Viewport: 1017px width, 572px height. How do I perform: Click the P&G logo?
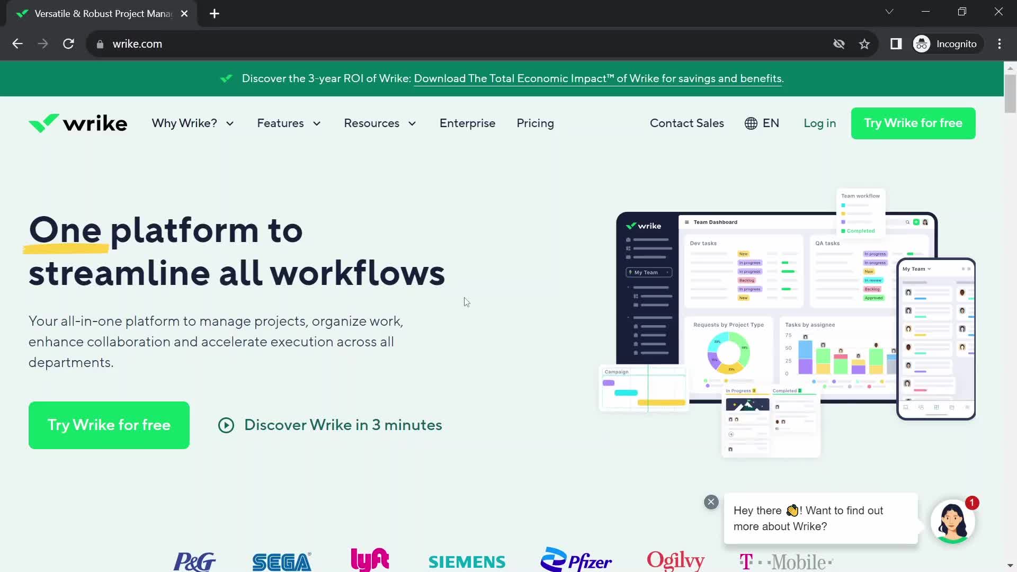194,561
